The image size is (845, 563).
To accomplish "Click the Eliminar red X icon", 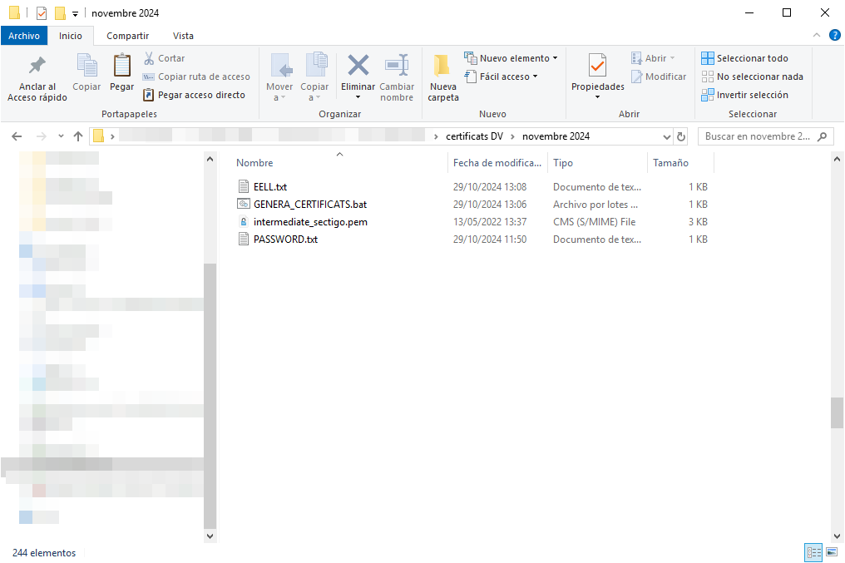I will [x=358, y=65].
